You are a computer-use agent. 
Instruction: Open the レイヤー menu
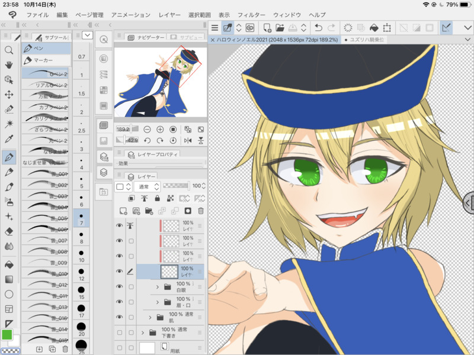click(x=169, y=15)
